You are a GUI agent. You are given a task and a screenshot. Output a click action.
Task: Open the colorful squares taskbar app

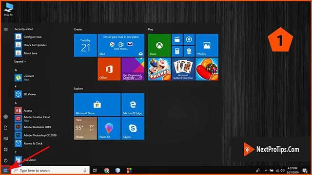pyautogui.click(x=129, y=171)
